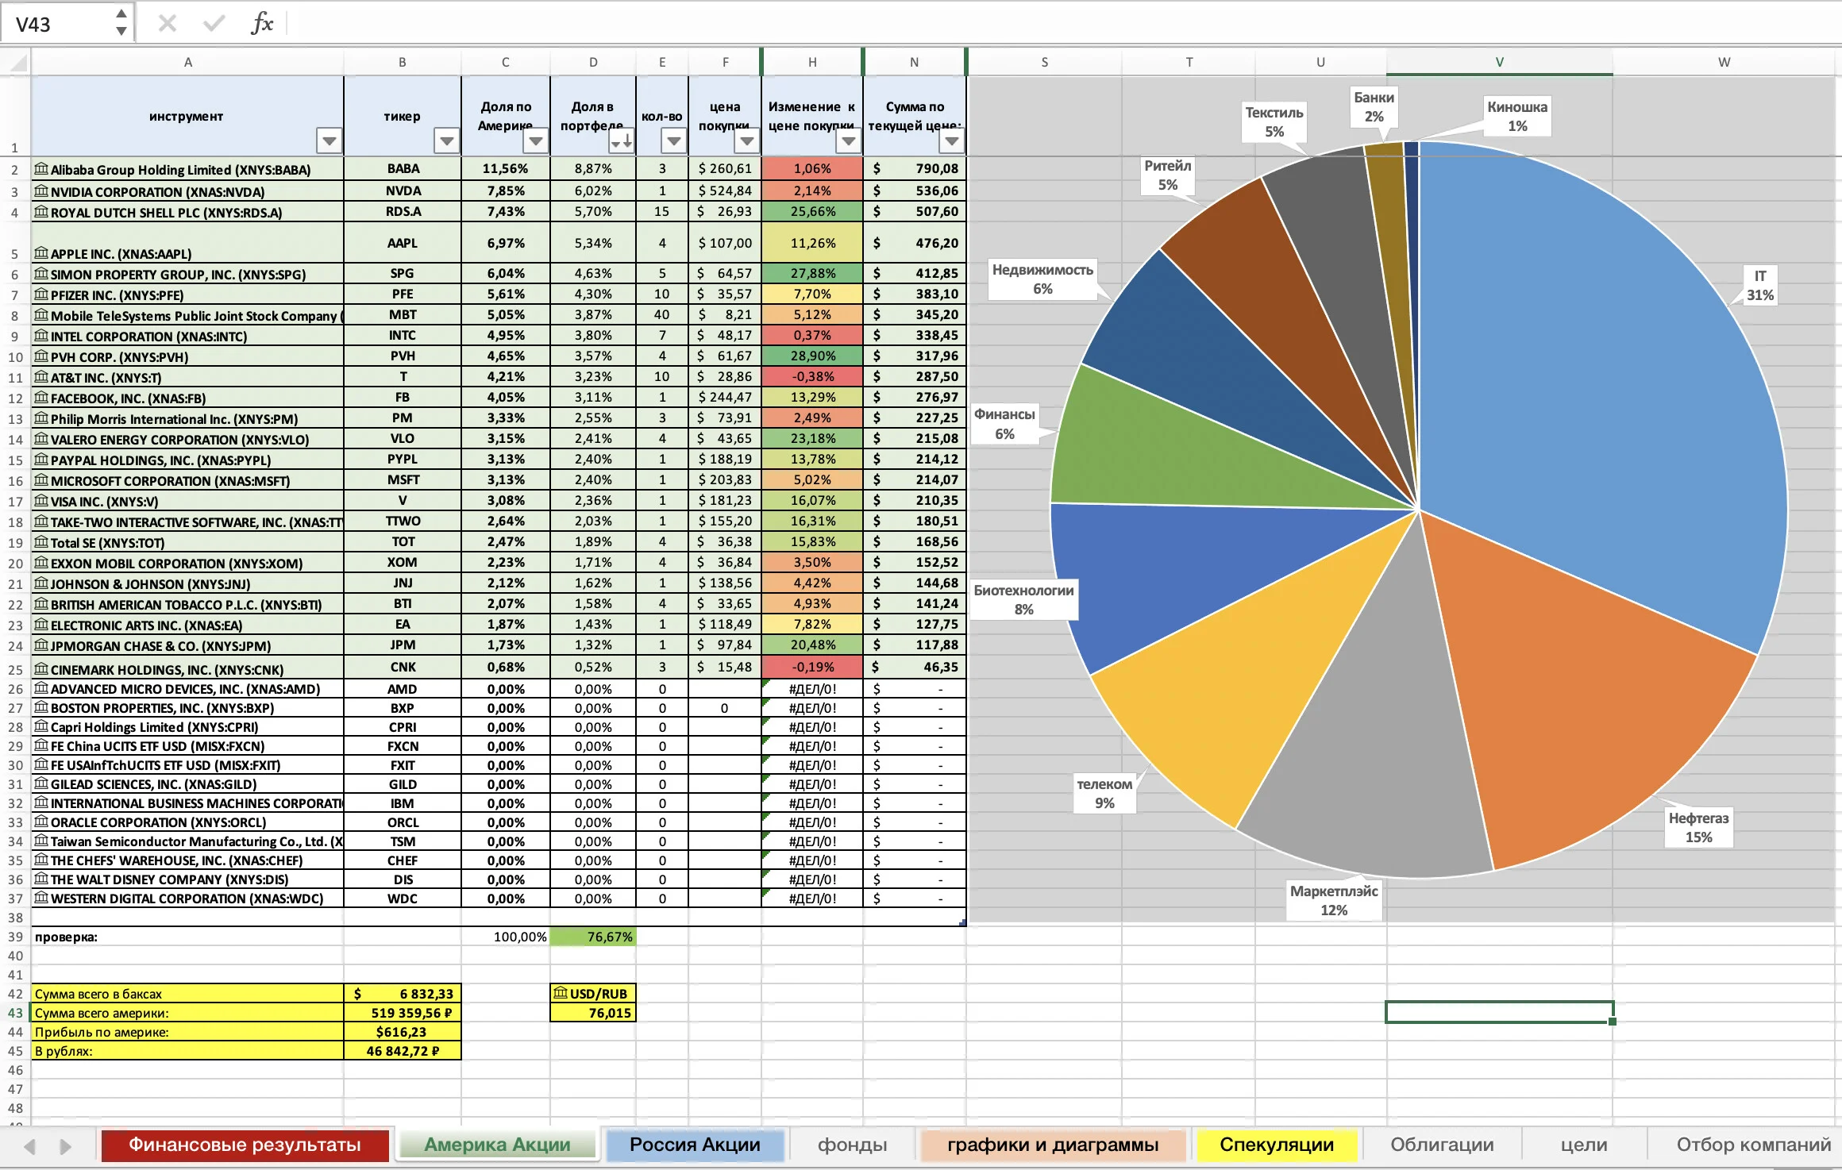Click the stock icon beside ROYAL DUTCH SHELL
The height and width of the screenshot is (1170, 1842).
pyautogui.click(x=41, y=211)
